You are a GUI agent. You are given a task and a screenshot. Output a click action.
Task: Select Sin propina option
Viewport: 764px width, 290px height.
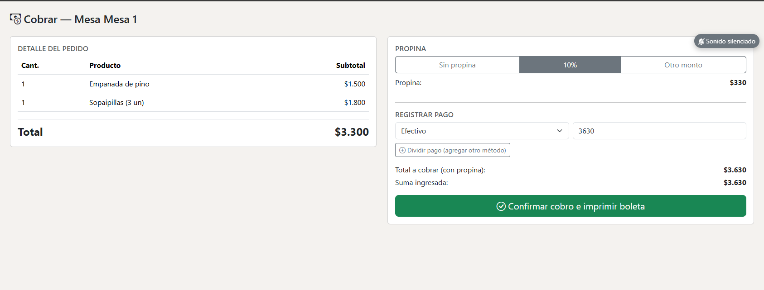point(457,65)
